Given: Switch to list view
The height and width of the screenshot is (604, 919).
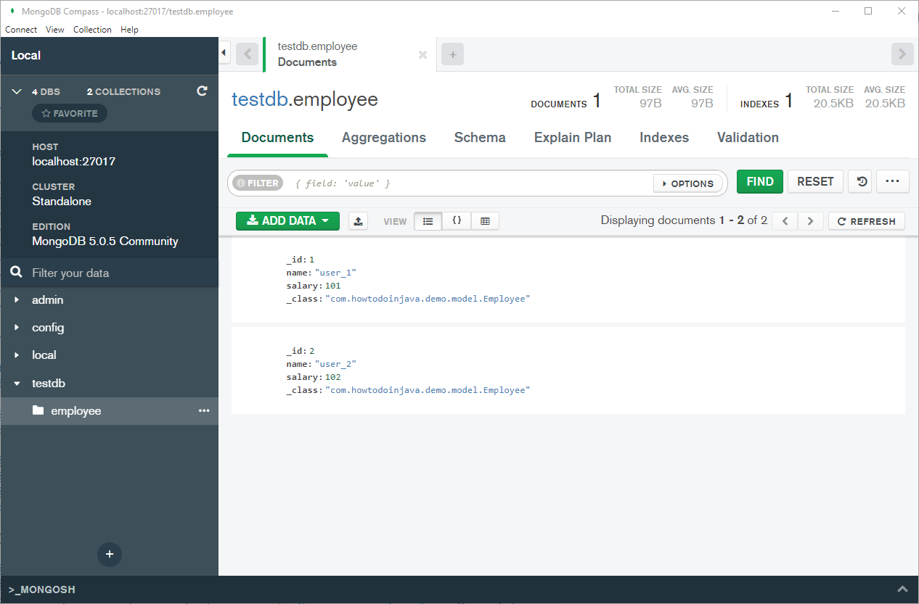Looking at the screenshot, I should pos(428,221).
